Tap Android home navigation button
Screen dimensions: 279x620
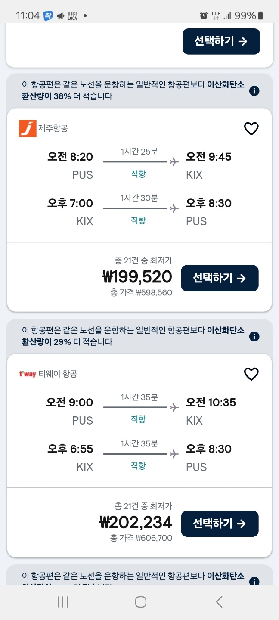tap(140, 601)
